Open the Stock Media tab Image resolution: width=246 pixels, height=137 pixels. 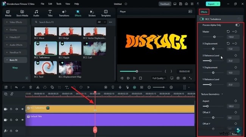coord(22,13)
